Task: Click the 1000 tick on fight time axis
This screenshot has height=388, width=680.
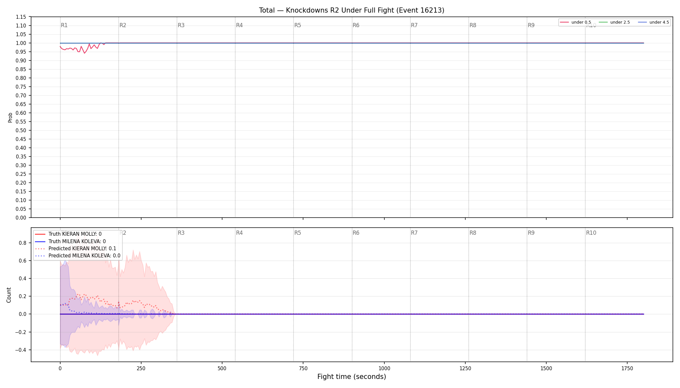Action: [384, 368]
